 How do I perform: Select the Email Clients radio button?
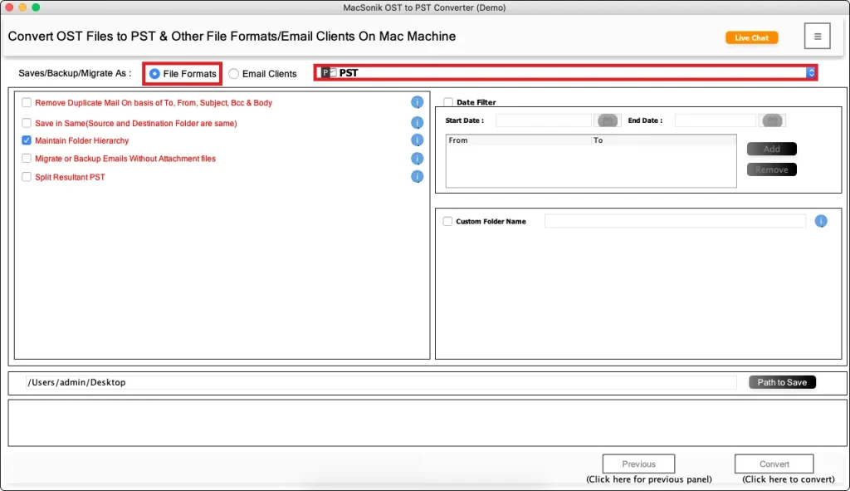click(x=234, y=74)
